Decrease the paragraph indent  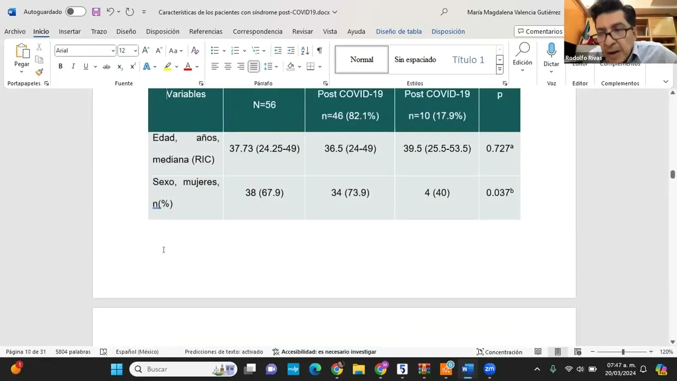click(x=278, y=50)
